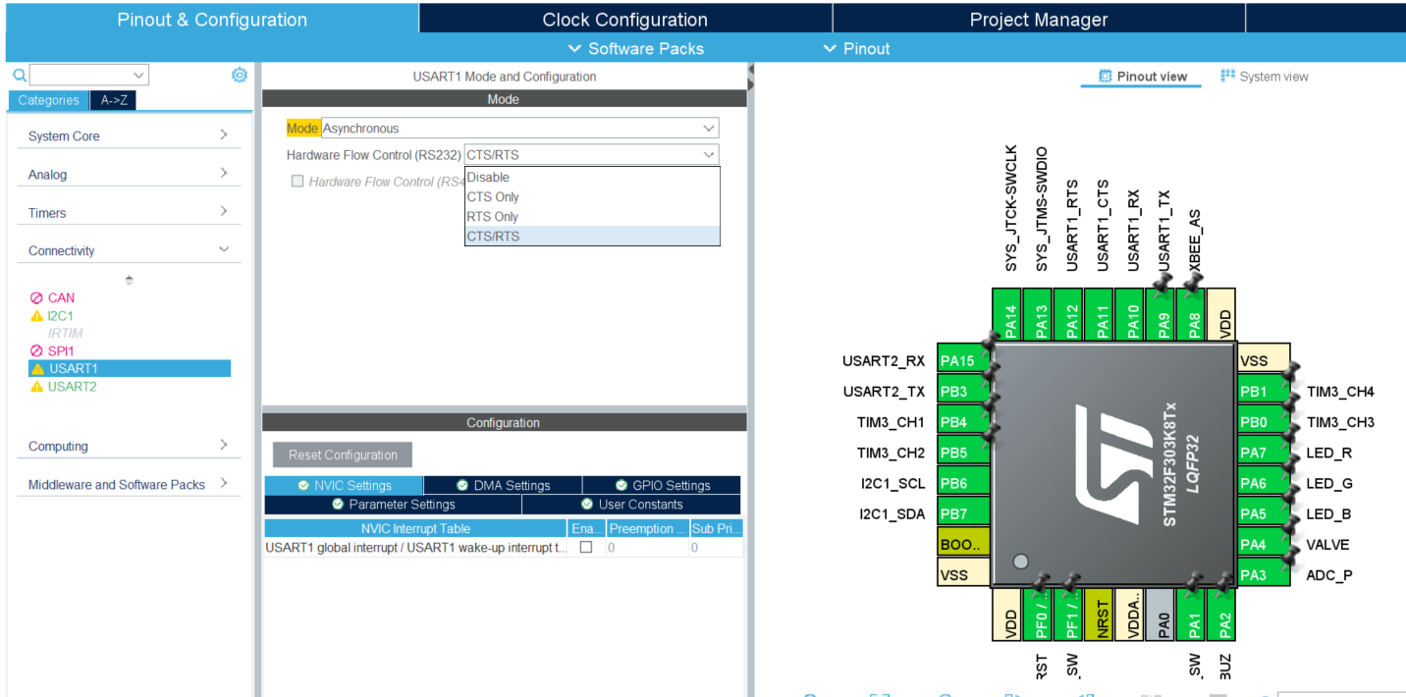The height and width of the screenshot is (697, 1406).
Task: Expand the Timers category
Action: tap(129, 212)
